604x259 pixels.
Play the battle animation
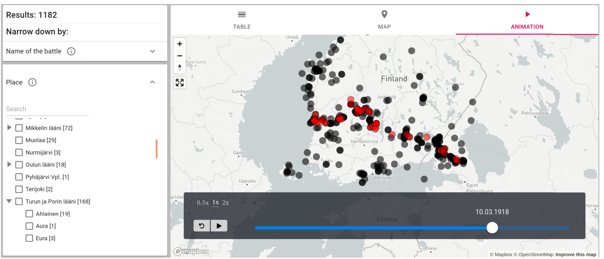click(219, 226)
